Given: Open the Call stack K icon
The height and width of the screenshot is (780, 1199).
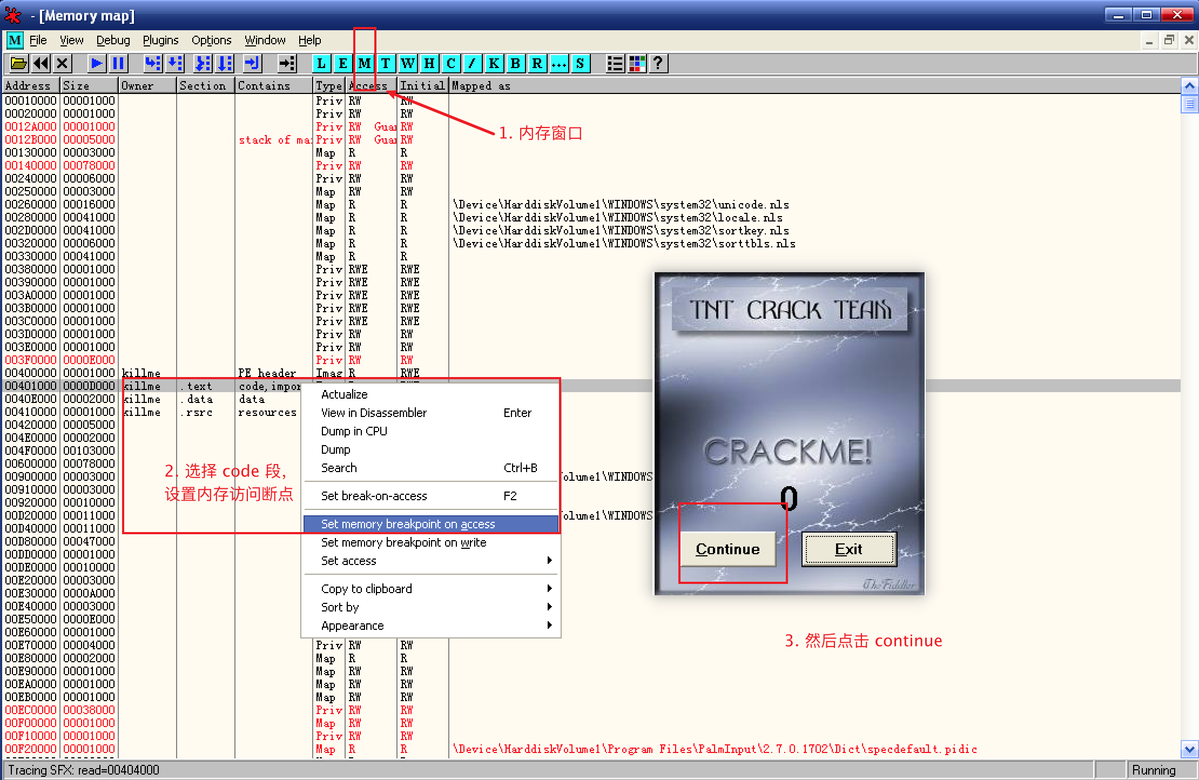Looking at the screenshot, I should [x=494, y=64].
